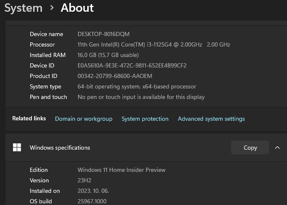287x205 pixels.
Task: Click the Windows specifications heading
Action: [60, 148]
